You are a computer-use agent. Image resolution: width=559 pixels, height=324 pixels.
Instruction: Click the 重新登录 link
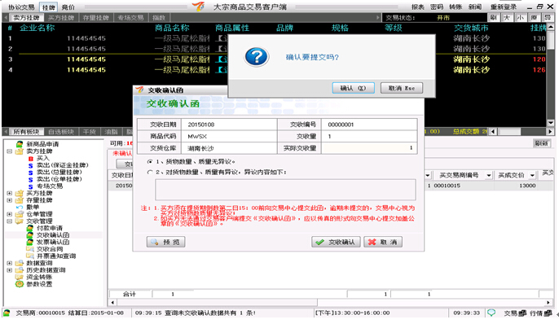(x=504, y=7)
